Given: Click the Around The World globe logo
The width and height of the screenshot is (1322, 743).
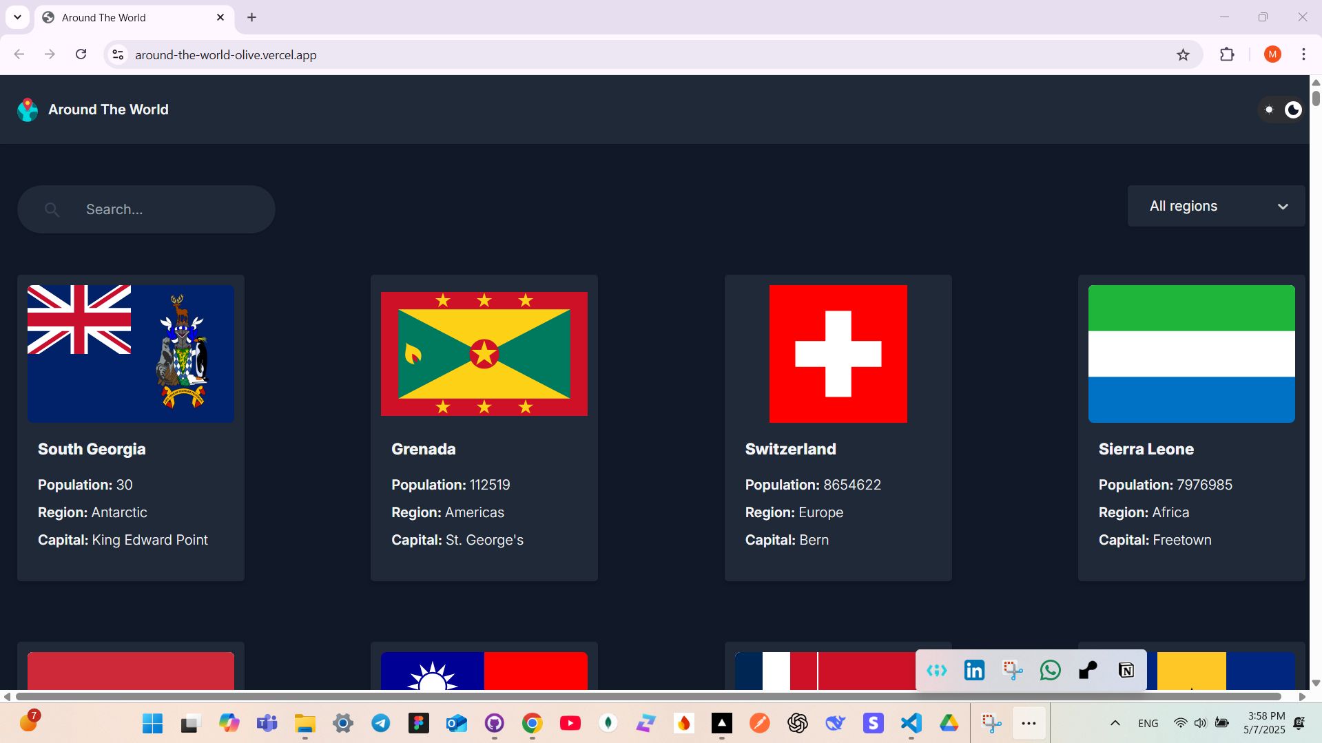Looking at the screenshot, I should pos(28,109).
